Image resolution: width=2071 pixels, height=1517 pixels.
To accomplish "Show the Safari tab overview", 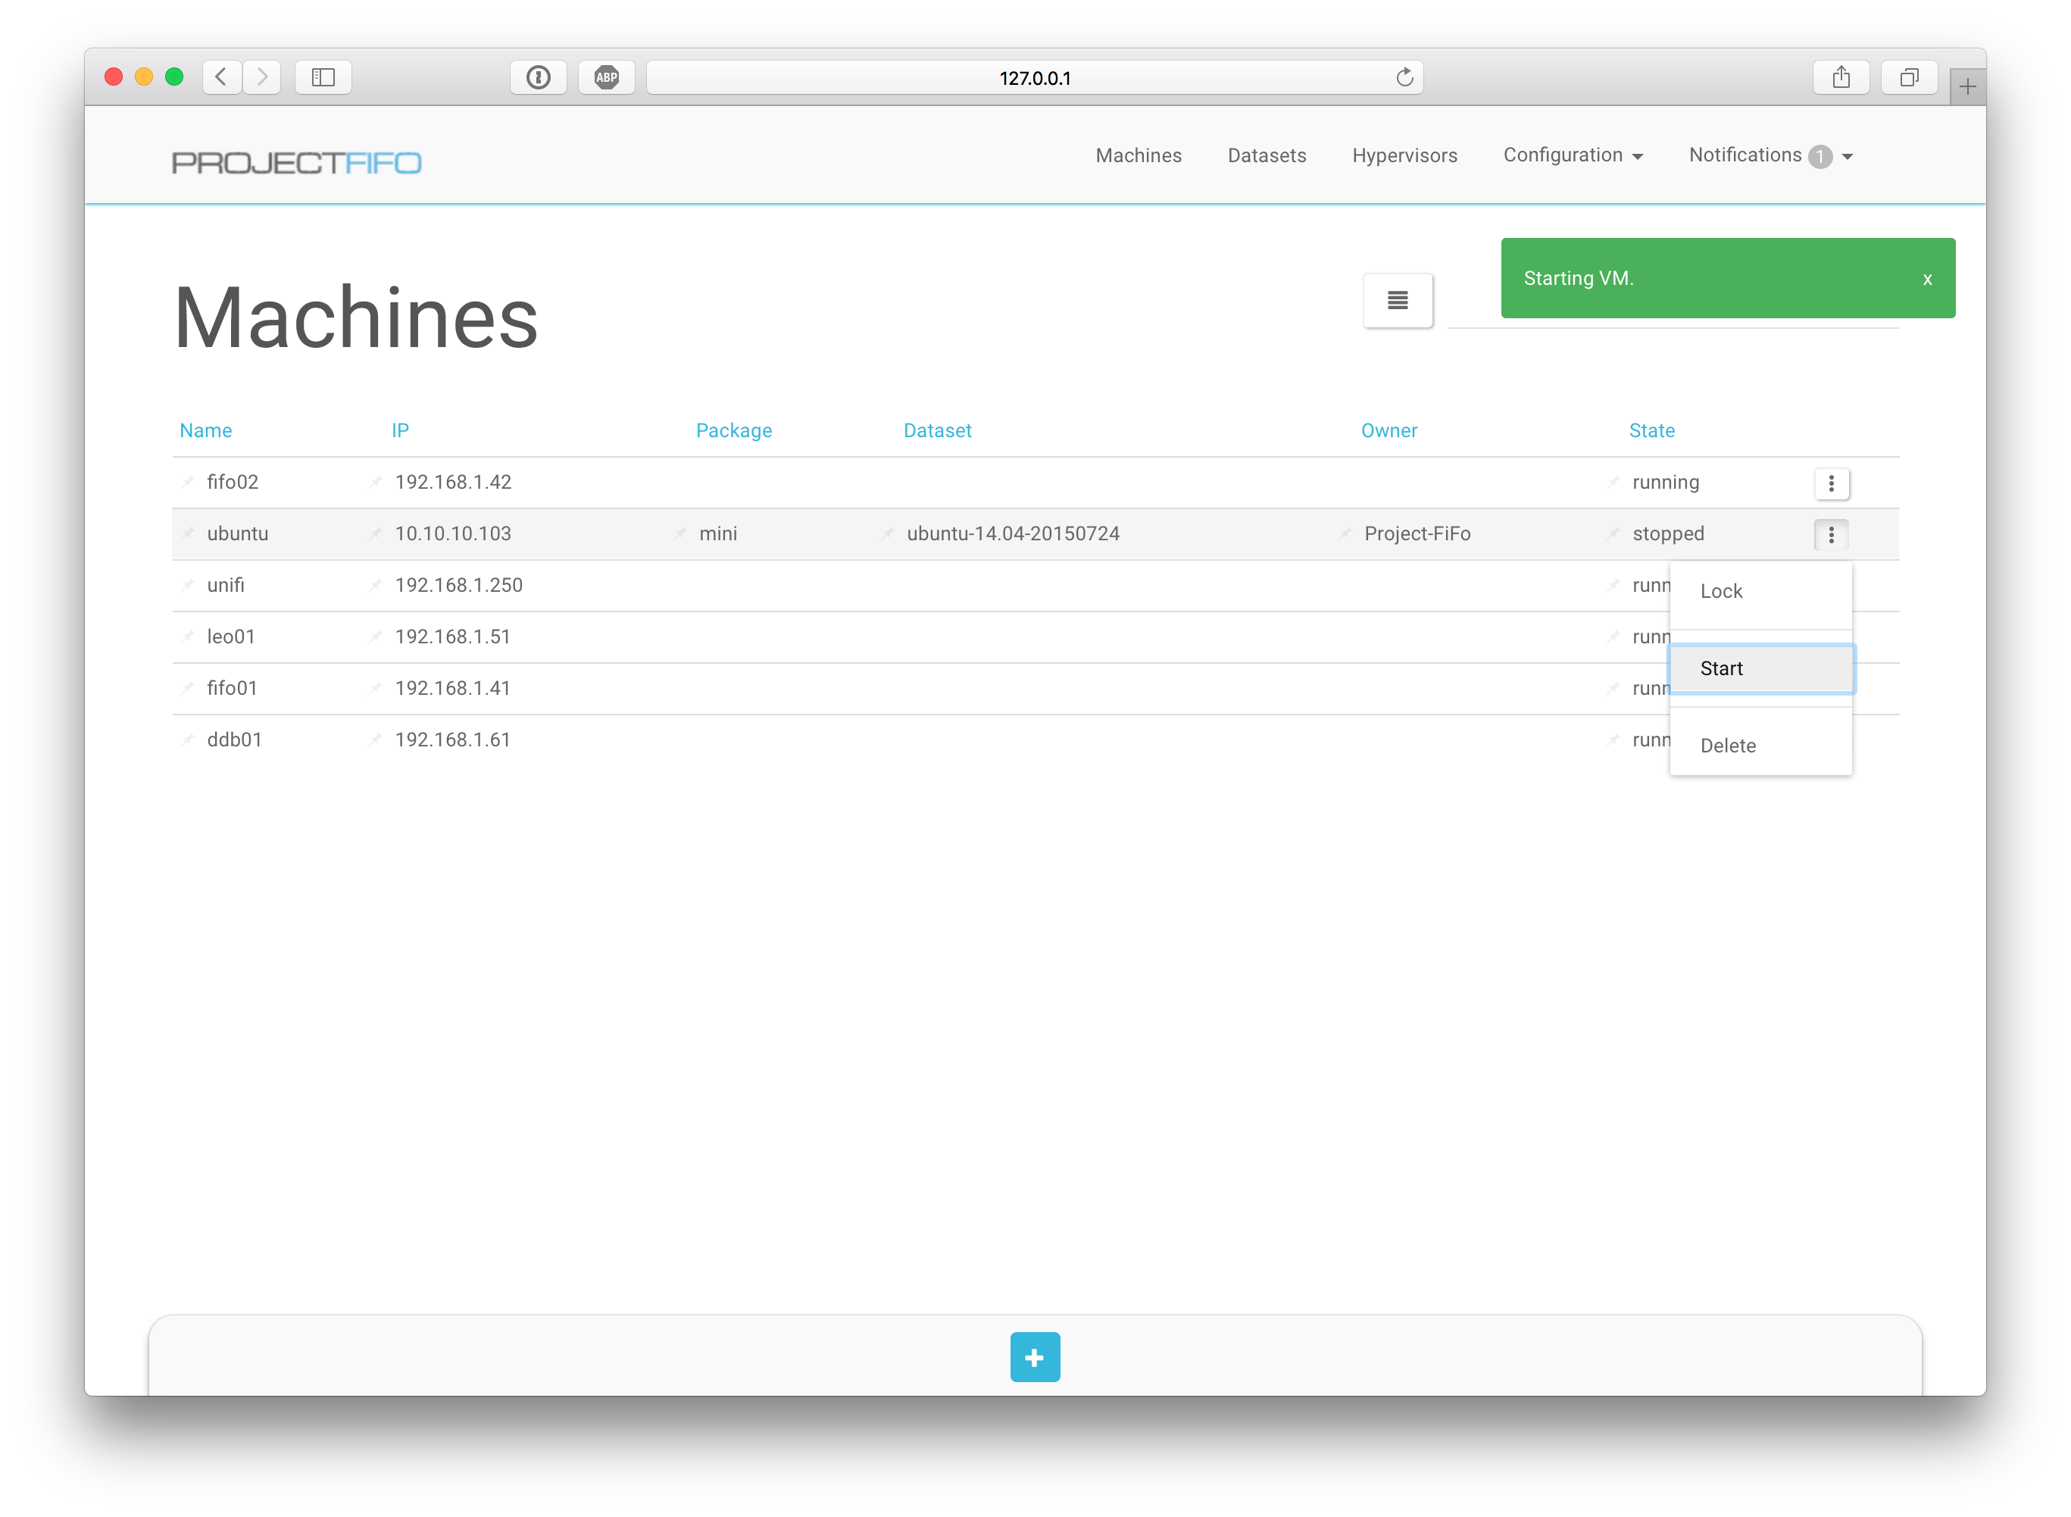I will [x=1908, y=78].
